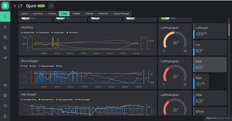Screen dimensions: 232x121
Task: Click the Stora Stugan chart title
Action: tap(30, 61)
